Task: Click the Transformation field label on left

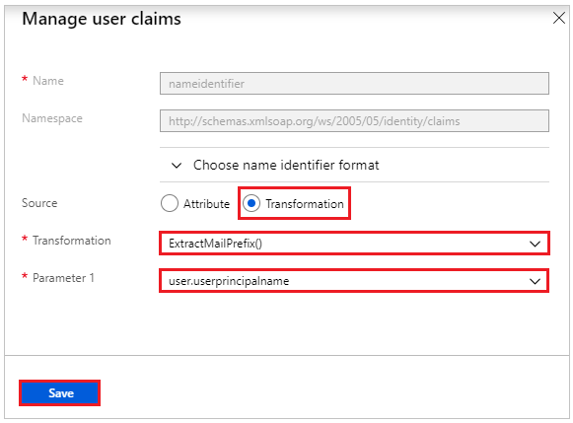Action: pos(72,241)
